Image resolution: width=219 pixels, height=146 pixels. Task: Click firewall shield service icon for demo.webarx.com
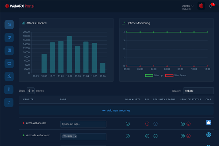(x=183, y=124)
